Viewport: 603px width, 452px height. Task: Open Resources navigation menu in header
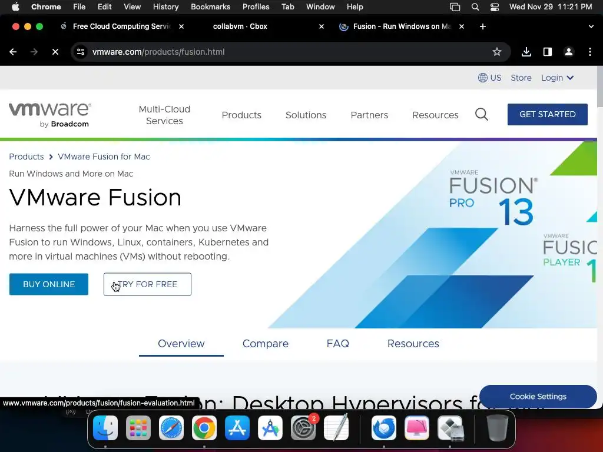pos(435,115)
